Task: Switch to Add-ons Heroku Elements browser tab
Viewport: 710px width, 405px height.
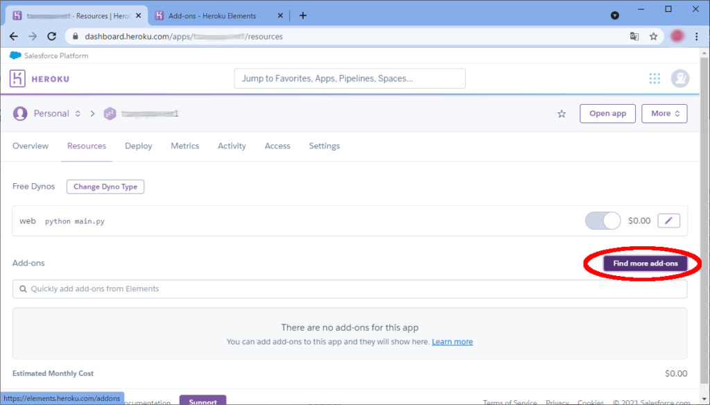Action: [212, 16]
